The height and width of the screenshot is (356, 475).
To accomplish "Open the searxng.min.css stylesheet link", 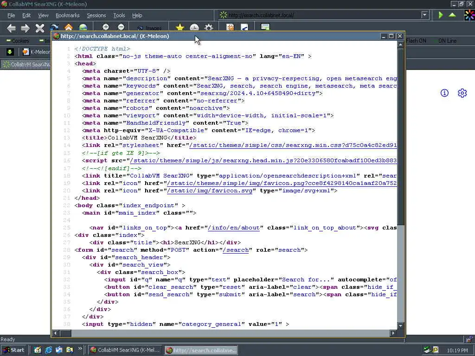I will tap(293, 145).
